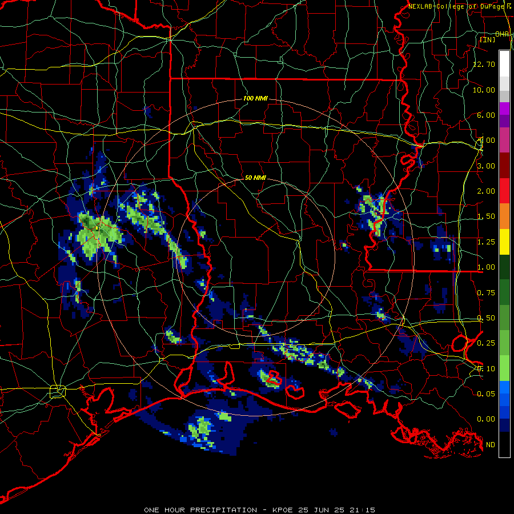The image size is (514, 514).
Task: Select the pink legend swatch
Action: 504,140
